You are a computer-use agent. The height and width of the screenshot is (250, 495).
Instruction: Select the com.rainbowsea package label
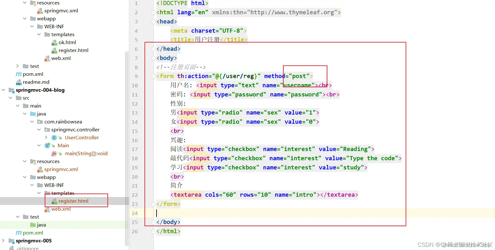pos(63,122)
